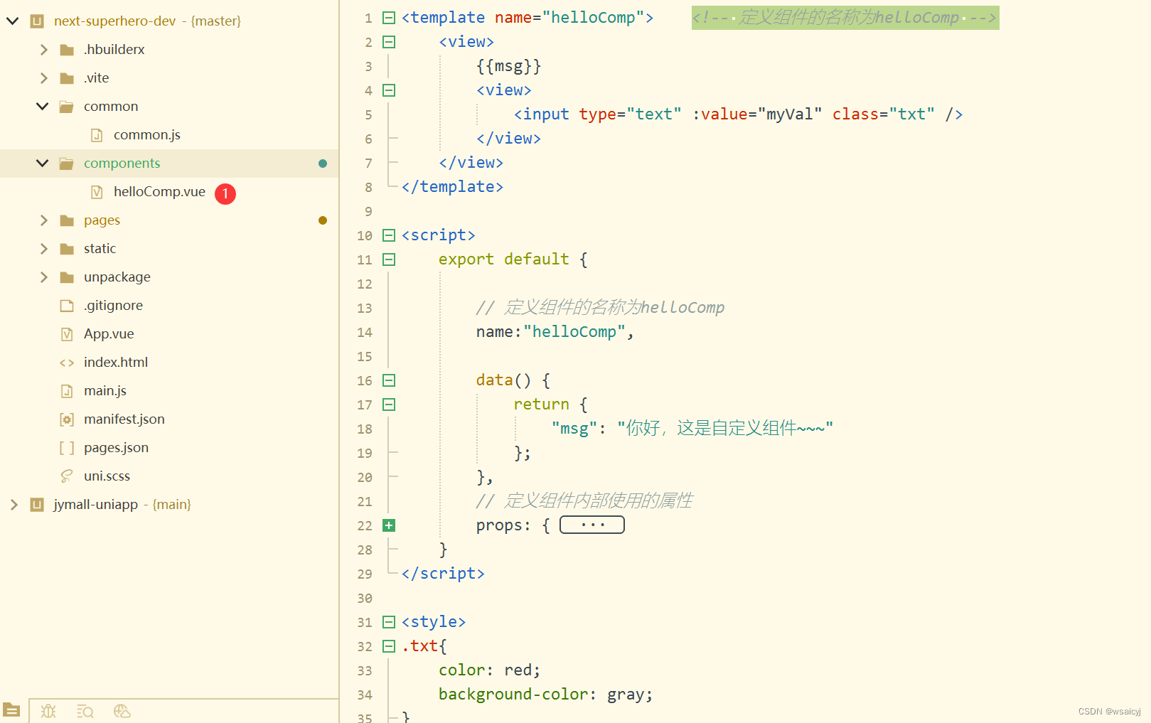Click the :value="myVal" attribute on line 5
The image size is (1151, 723).
point(757,114)
